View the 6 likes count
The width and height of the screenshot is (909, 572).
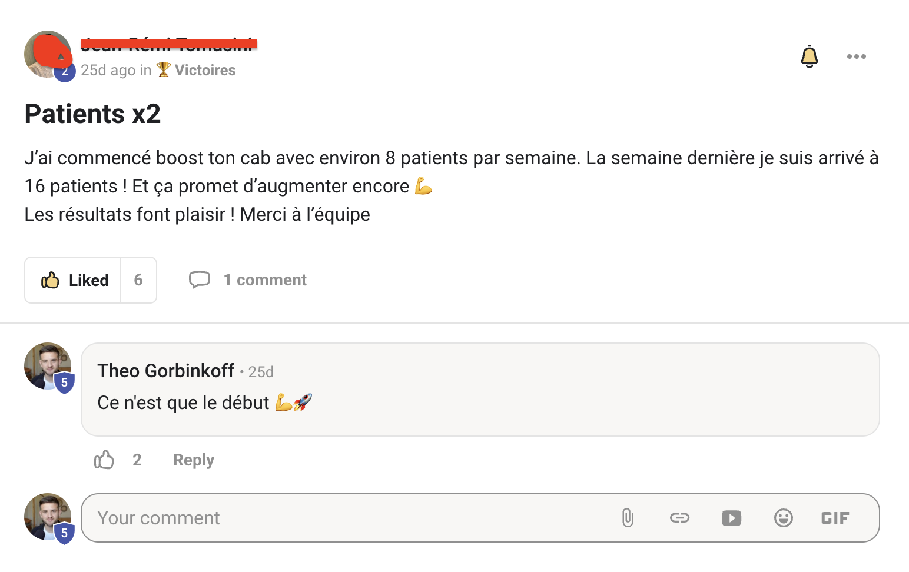pos(138,280)
